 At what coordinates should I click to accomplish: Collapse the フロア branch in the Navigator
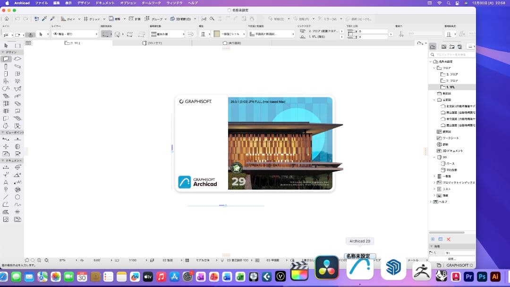pos(434,68)
